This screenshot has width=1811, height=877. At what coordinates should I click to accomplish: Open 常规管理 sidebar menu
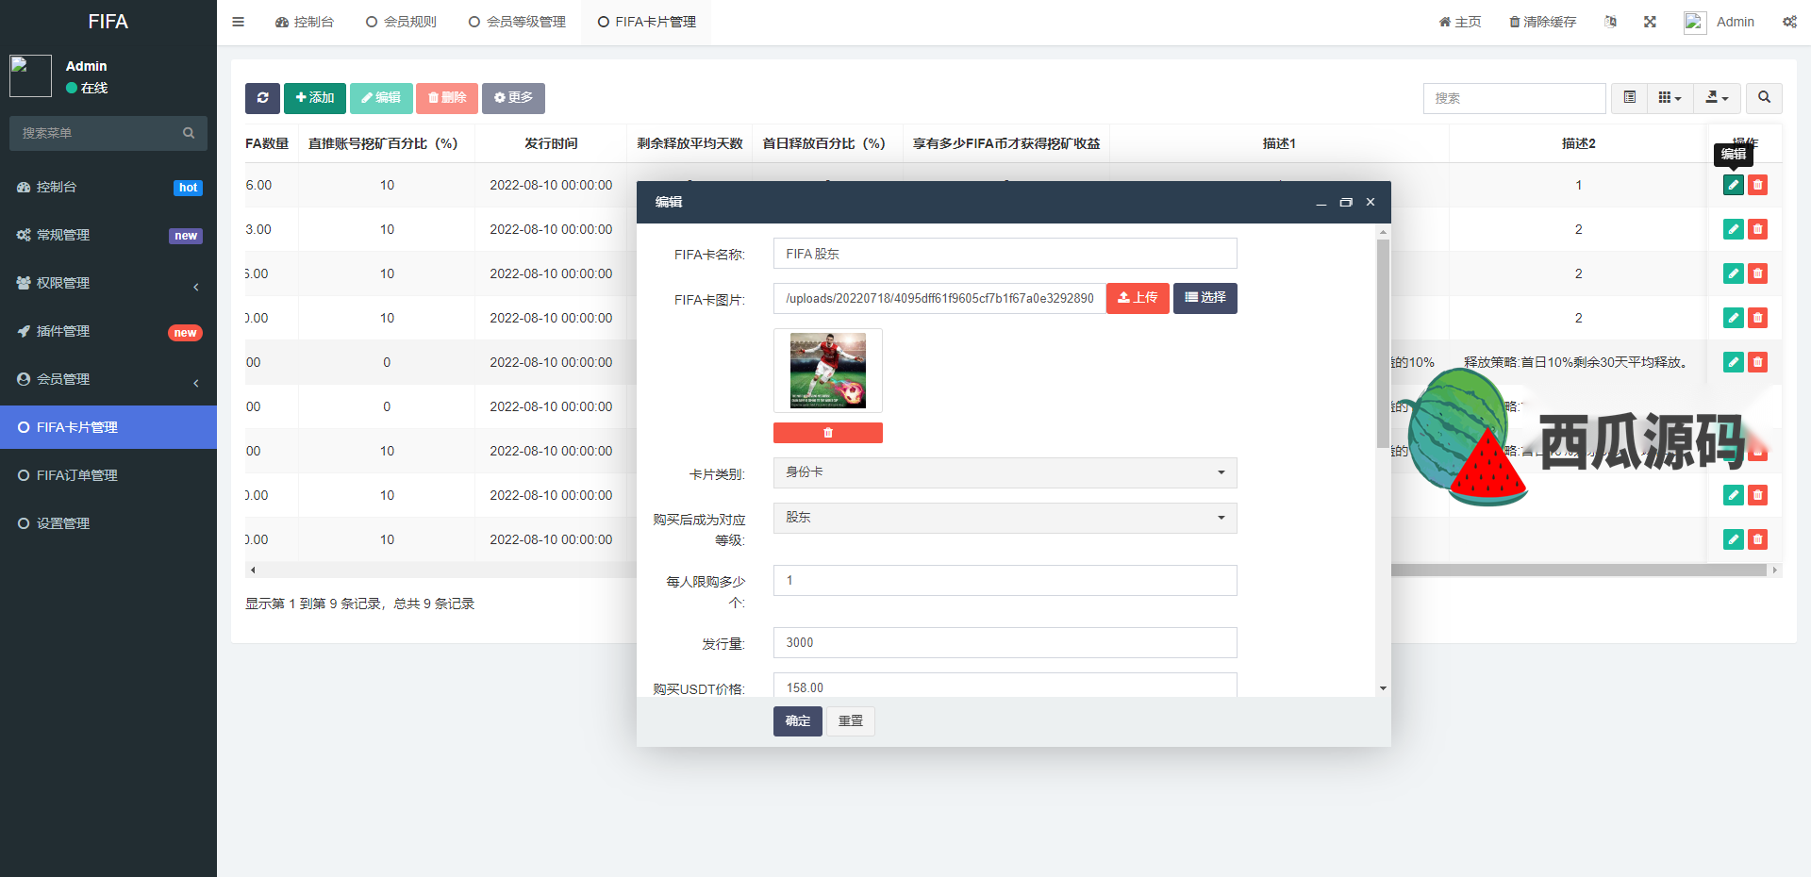coord(108,235)
